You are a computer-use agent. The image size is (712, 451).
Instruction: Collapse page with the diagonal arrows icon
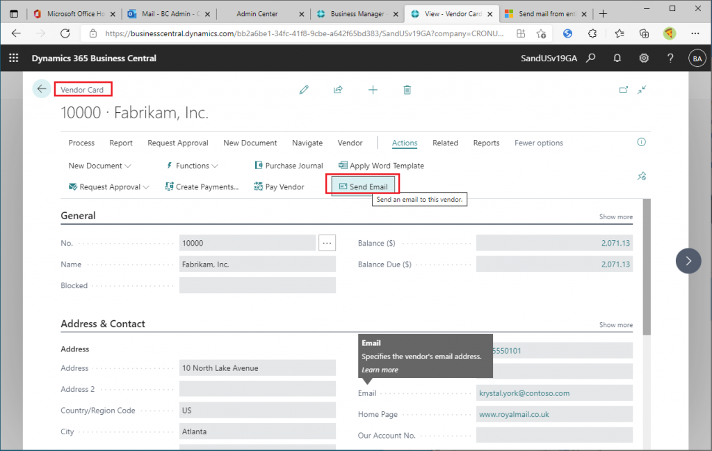(642, 90)
